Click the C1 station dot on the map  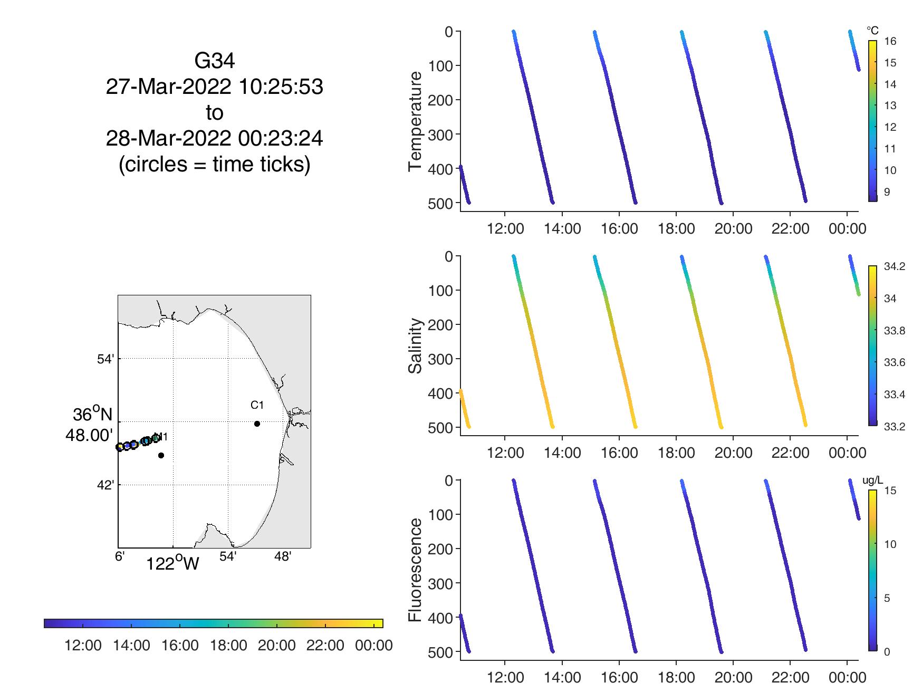(257, 424)
